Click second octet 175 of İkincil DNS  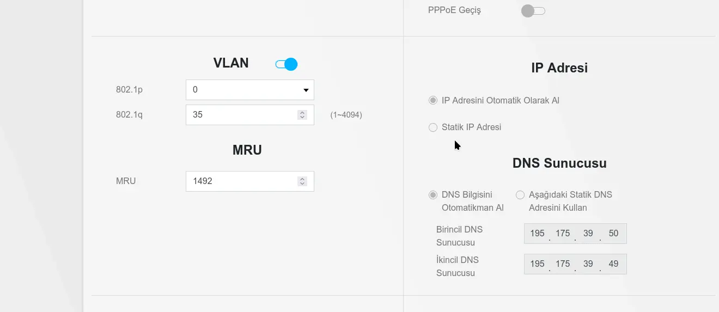coord(563,264)
